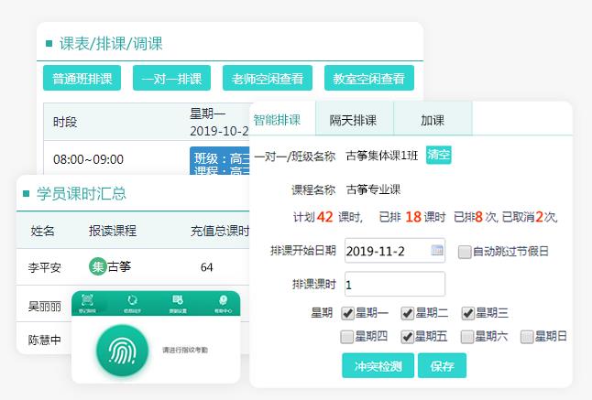Click the sync circular-arrows icon in attendance panel
Image resolution: width=592 pixels, height=400 pixels.
[x=132, y=300]
